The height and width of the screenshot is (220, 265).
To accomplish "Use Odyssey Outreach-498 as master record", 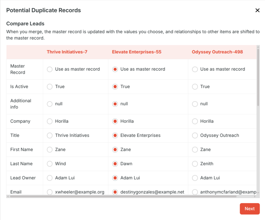I will 195,69.
